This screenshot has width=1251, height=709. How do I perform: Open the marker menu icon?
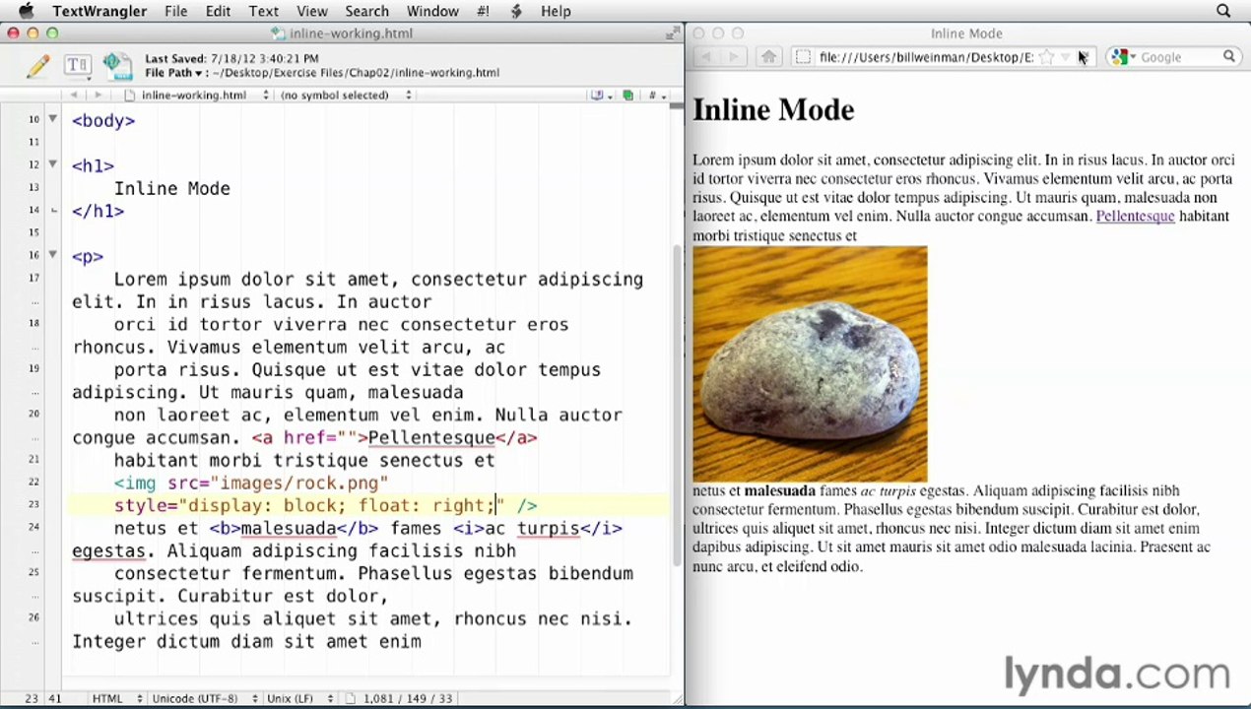coord(600,96)
